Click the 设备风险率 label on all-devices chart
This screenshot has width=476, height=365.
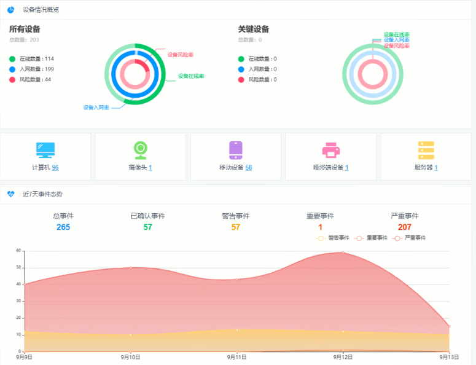tap(181, 55)
